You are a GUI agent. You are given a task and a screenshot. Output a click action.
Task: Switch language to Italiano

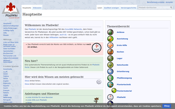[6, 93]
